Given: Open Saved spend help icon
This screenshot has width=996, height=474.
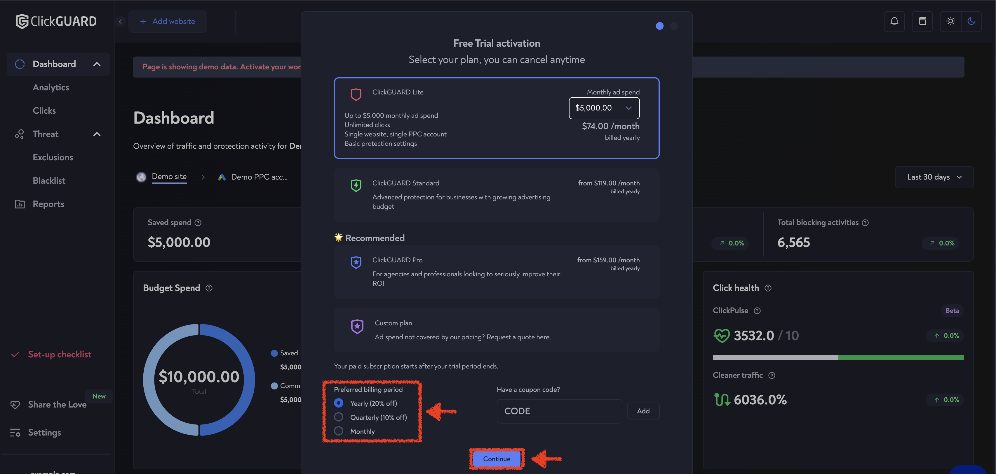Looking at the screenshot, I should pyautogui.click(x=198, y=223).
